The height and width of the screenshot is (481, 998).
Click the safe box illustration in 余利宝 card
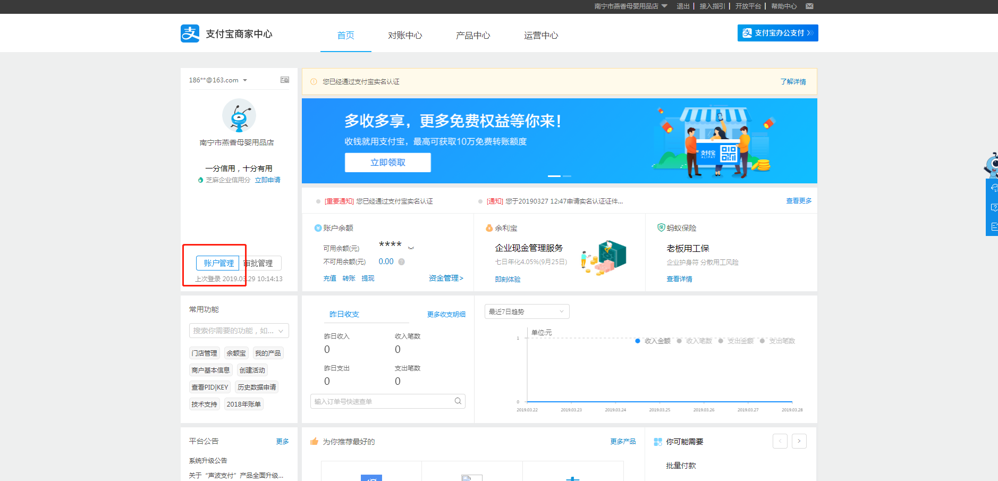pyautogui.click(x=605, y=257)
